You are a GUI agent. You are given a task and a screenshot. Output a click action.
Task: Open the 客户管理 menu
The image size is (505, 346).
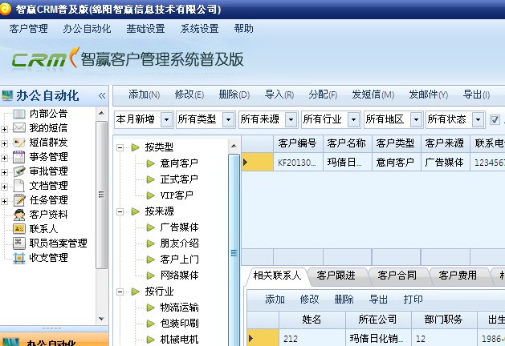point(28,29)
